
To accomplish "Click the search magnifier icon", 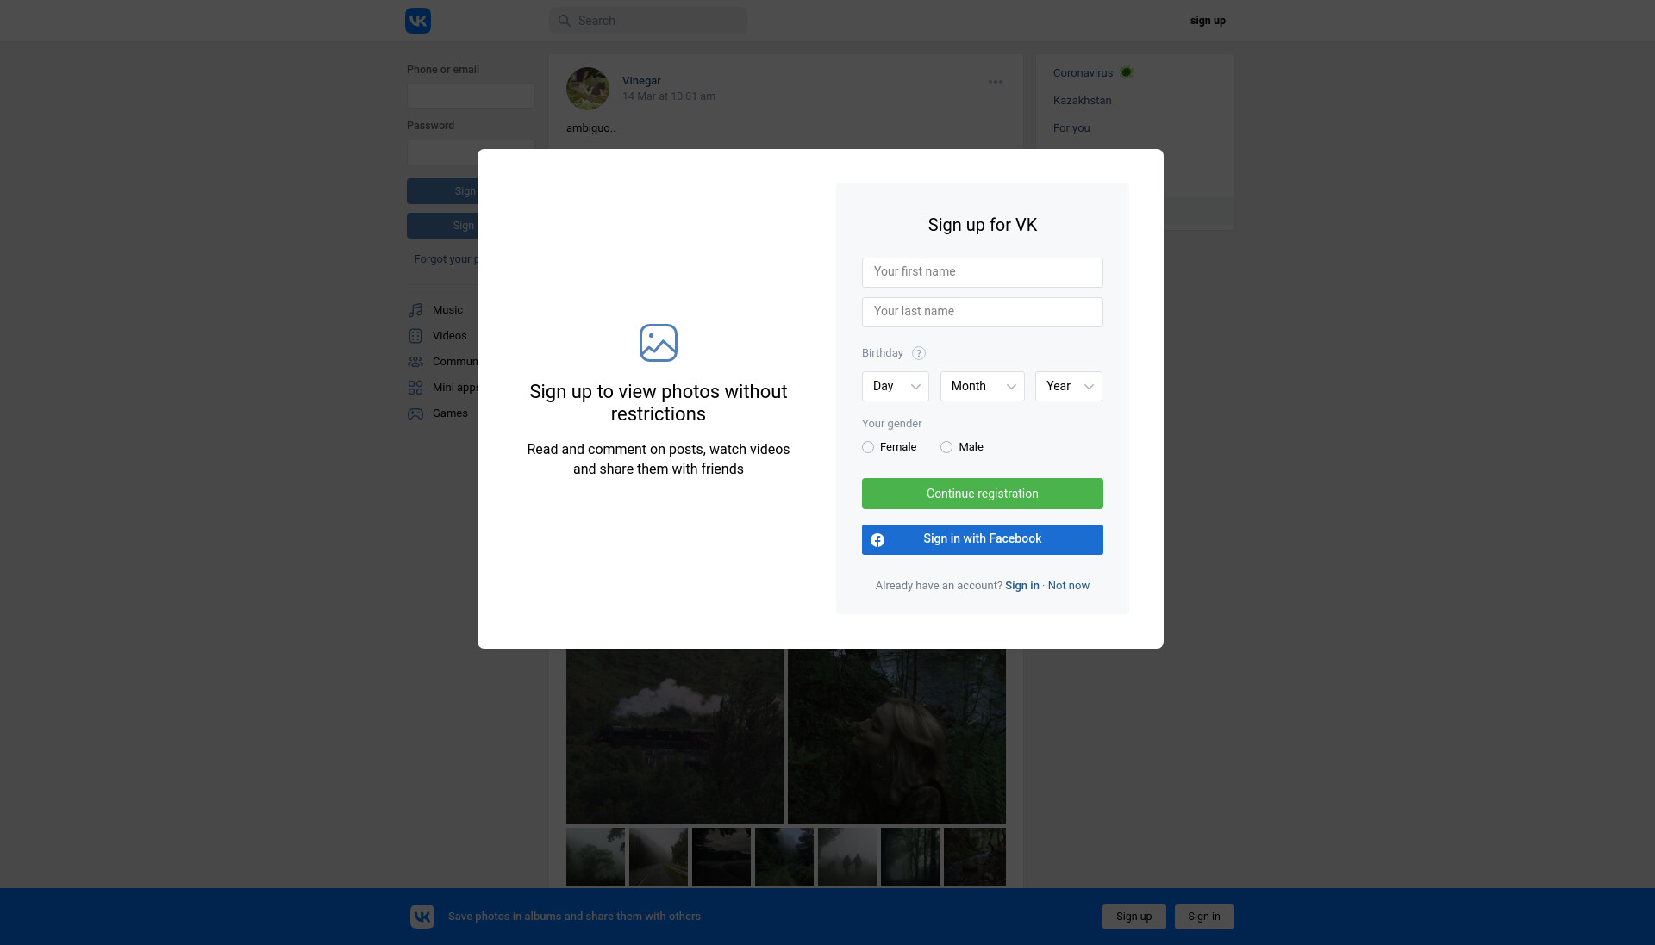I will coord(565,21).
